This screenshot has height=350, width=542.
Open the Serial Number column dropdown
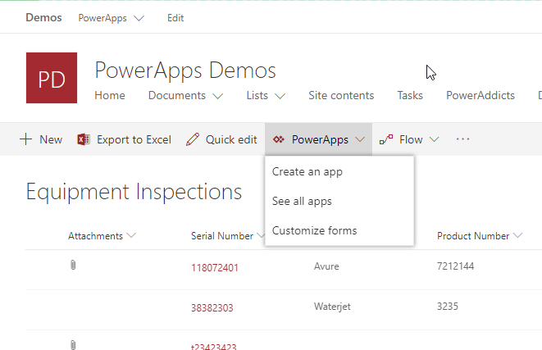pyautogui.click(x=261, y=235)
